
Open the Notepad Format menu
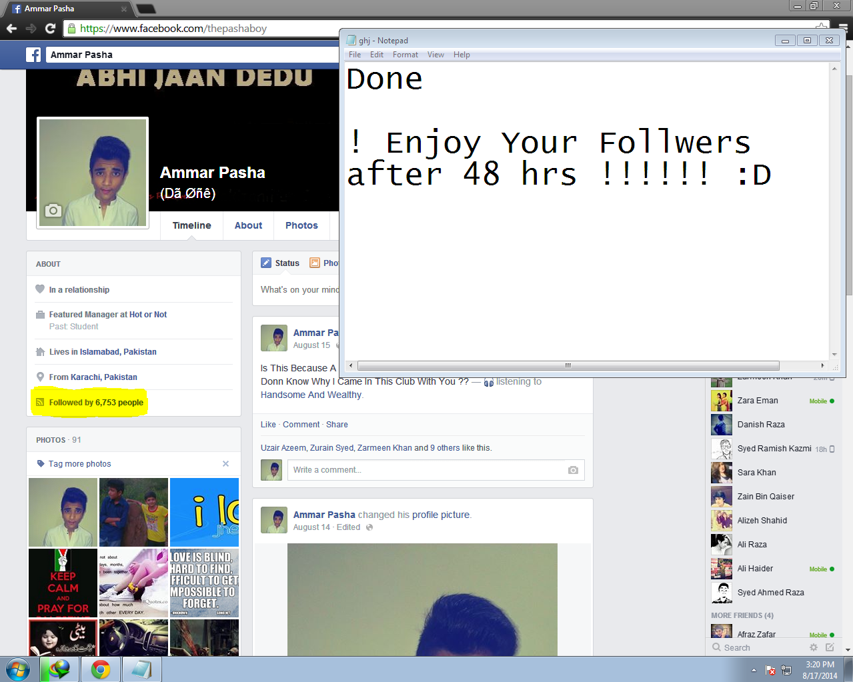click(x=405, y=55)
